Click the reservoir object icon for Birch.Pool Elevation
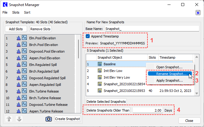The height and width of the screenshot is (127, 204). 18,45
